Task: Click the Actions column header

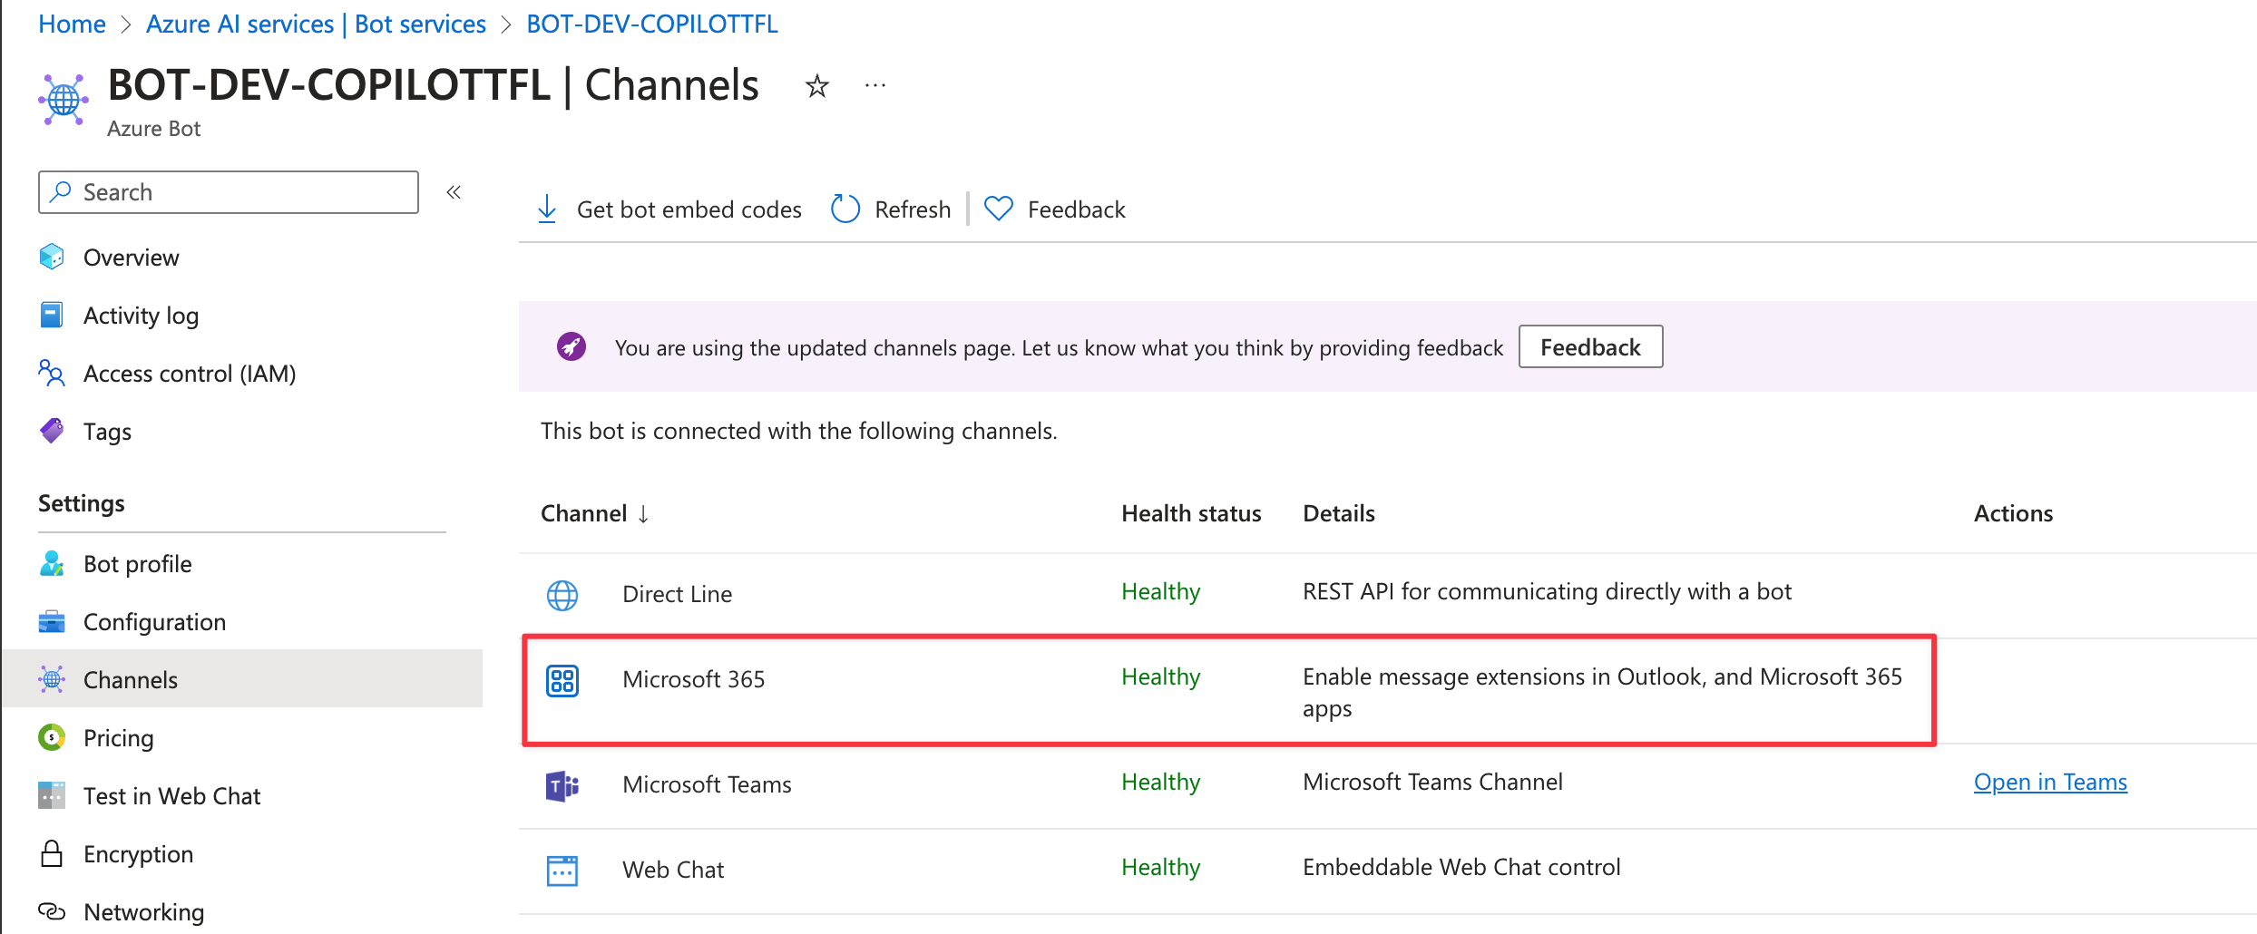Action: pyautogui.click(x=2013, y=513)
